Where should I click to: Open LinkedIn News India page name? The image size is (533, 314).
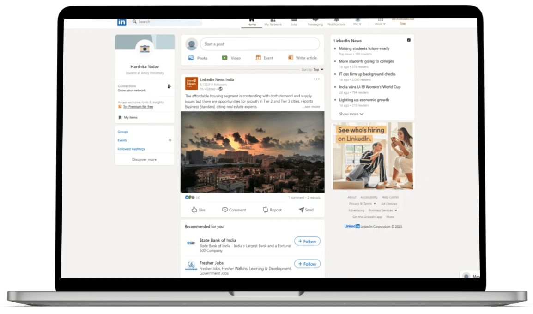pyautogui.click(x=217, y=79)
